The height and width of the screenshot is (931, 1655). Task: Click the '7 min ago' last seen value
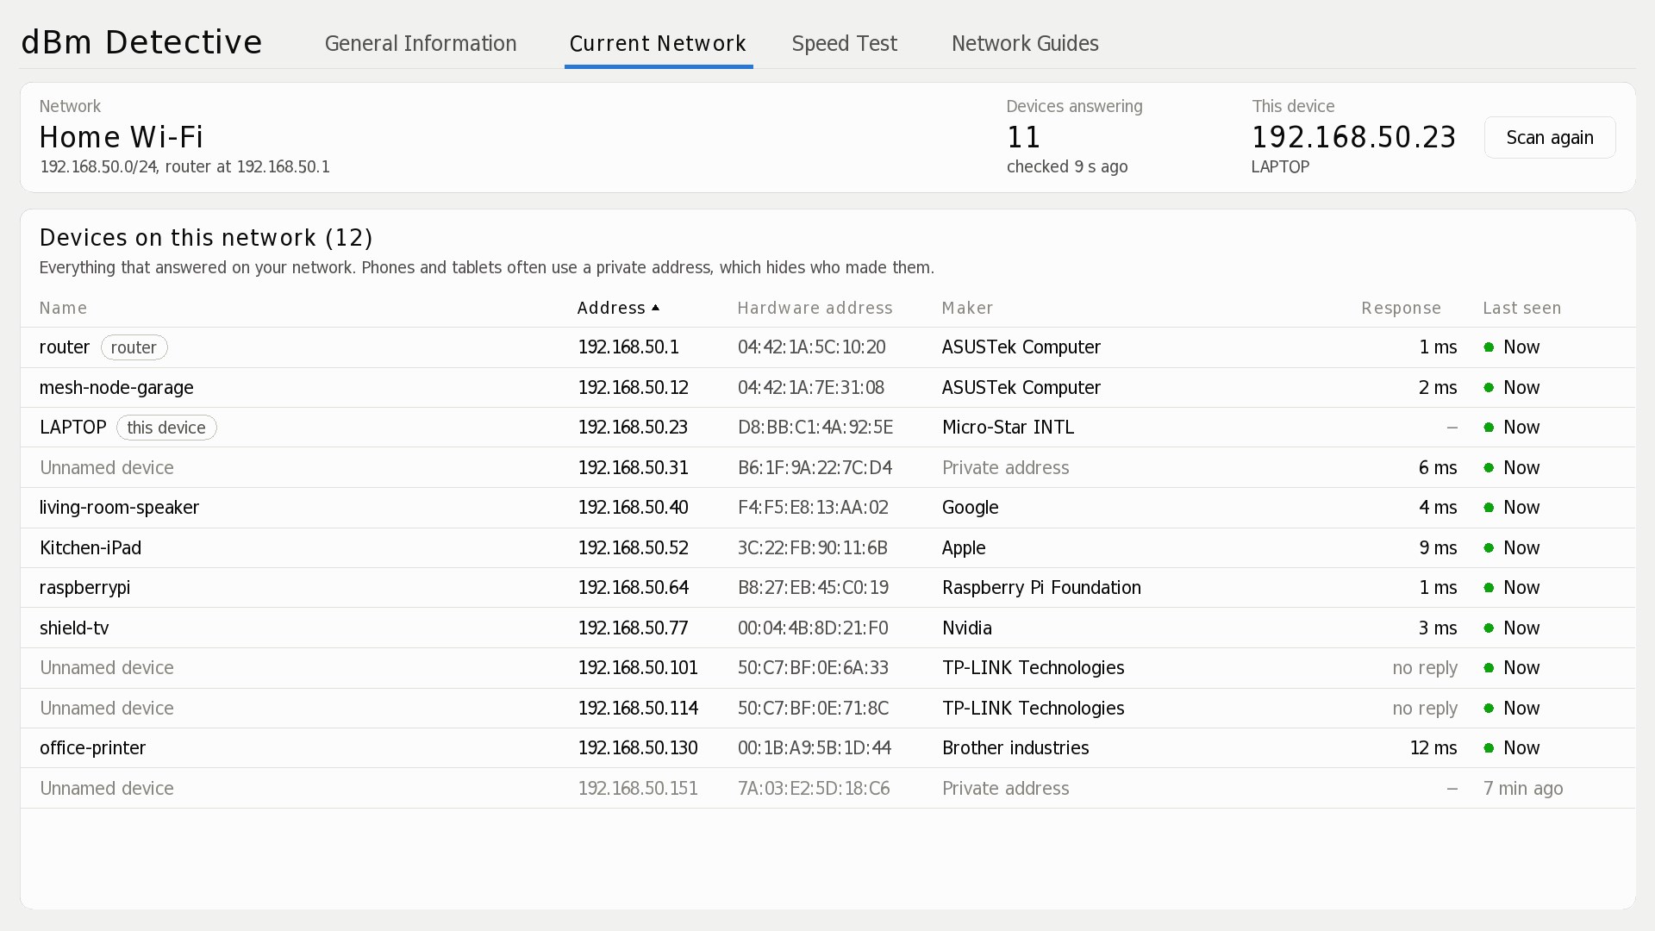[1523, 789]
